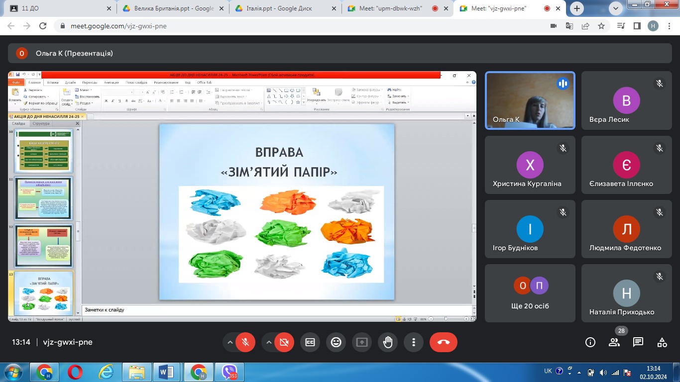Image resolution: width=680 pixels, height=382 pixels.
Task: Open the activities shapes icon
Action: point(662,342)
